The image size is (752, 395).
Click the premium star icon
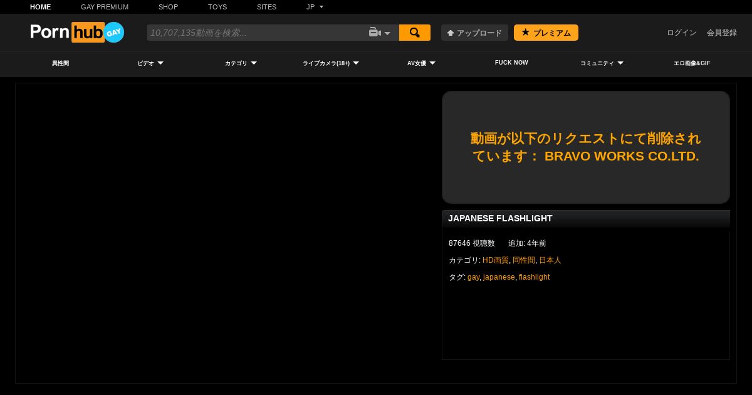[525, 32]
